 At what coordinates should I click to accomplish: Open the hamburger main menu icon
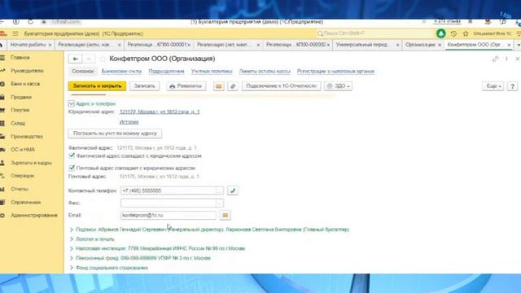15,33
